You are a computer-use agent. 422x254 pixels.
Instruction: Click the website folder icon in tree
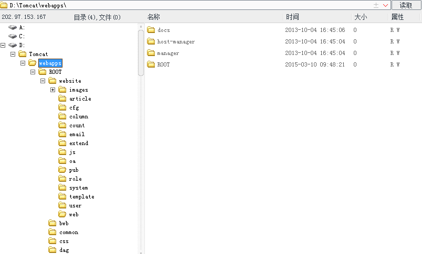(52, 80)
